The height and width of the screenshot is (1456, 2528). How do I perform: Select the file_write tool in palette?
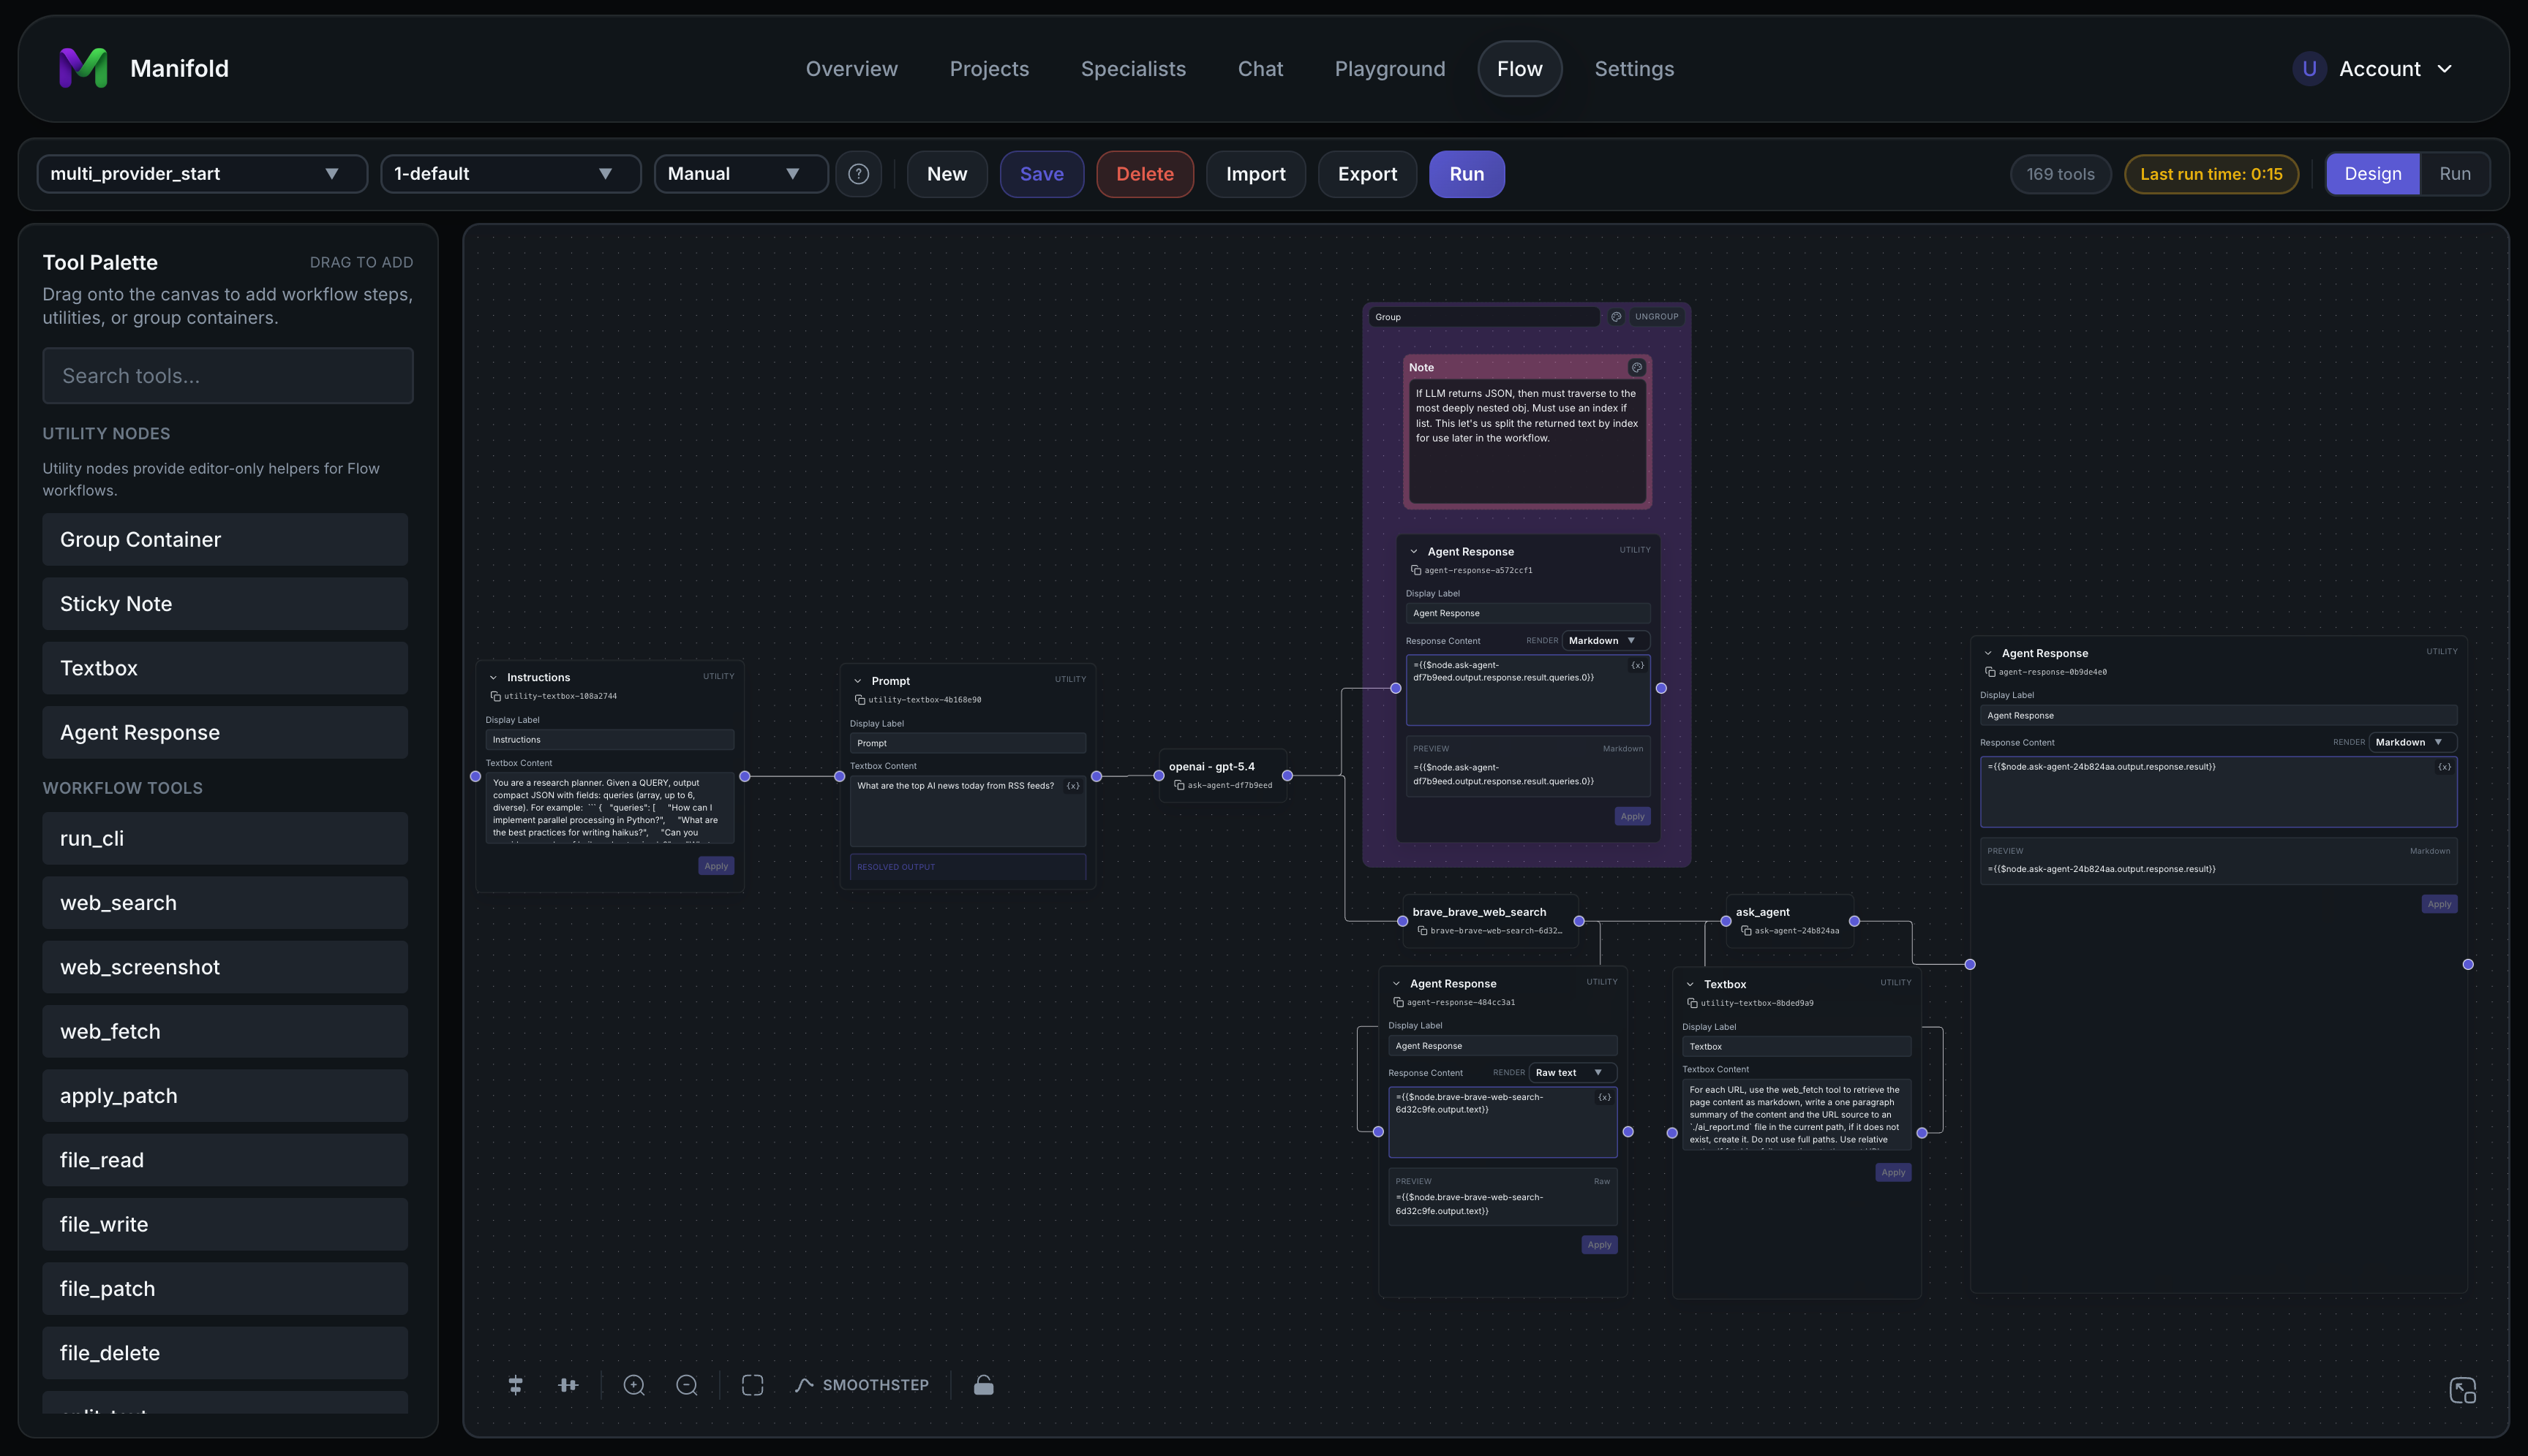(x=225, y=1224)
